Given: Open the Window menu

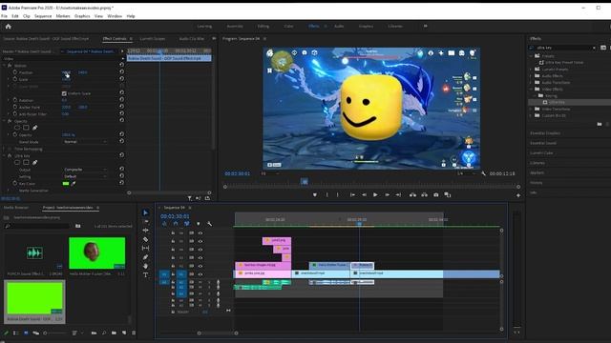Looking at the screenshot, I should pyautogui.click(x=115, y=16).
